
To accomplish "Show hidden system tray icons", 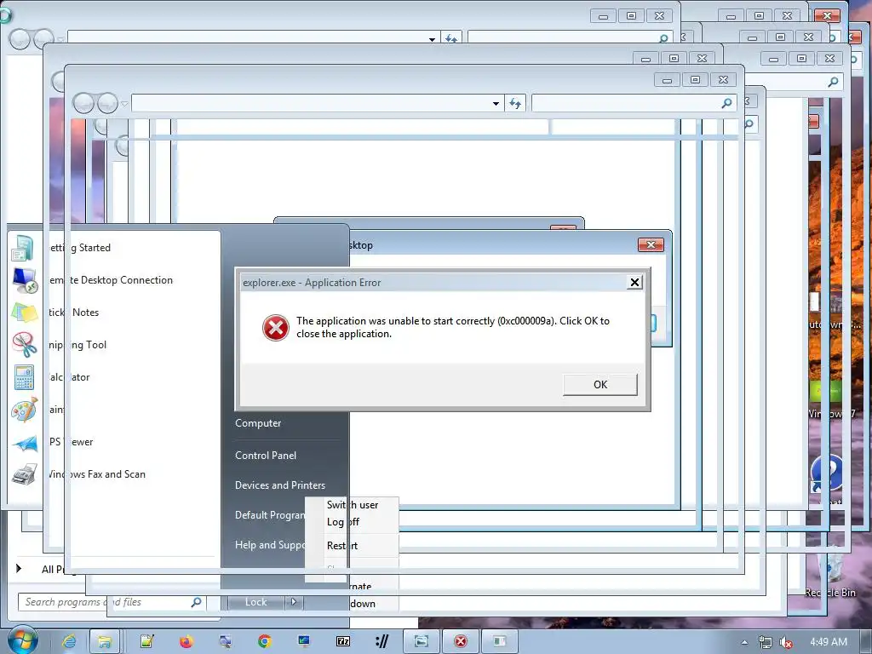I will [744, 642].
